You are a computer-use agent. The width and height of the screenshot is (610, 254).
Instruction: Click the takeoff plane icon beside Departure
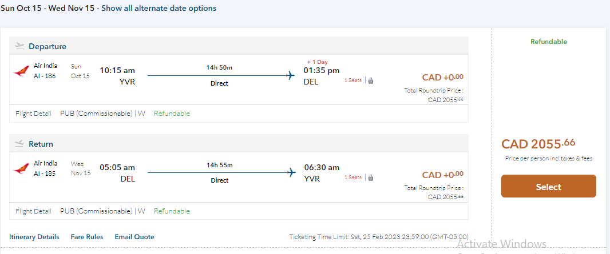(19, 46)
